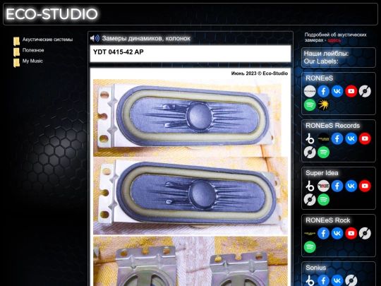Click the RONEeS Rock label title
Image resolution: width=381 pixels, height=286 pixels.
(328, 220)
